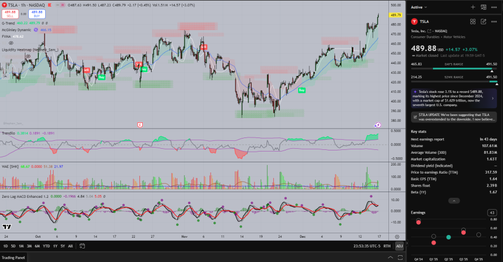Switch to the All time range
The height and width of the screenshot is (262, 503).
pos(70,246)
